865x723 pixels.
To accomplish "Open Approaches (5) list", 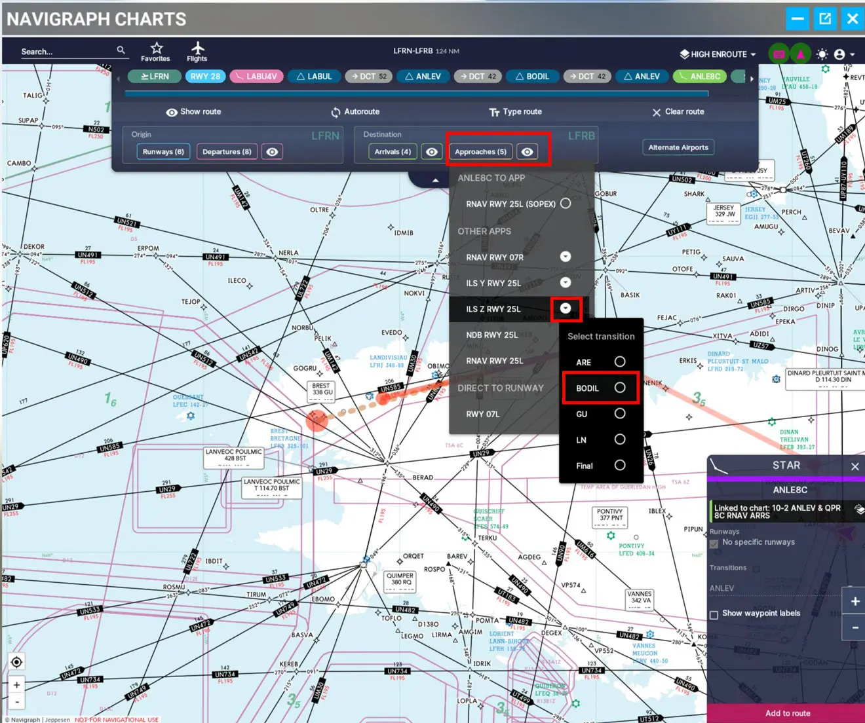I will tap(480, 152).
